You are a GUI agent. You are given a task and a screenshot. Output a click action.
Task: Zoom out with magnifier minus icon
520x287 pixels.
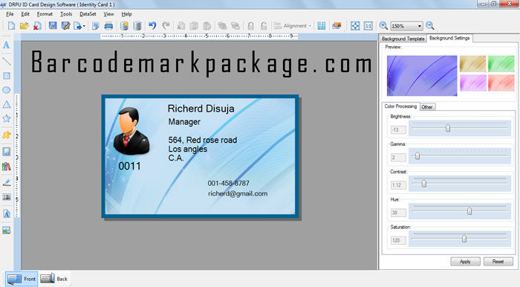pyautogui.click(x=430, y=26)
